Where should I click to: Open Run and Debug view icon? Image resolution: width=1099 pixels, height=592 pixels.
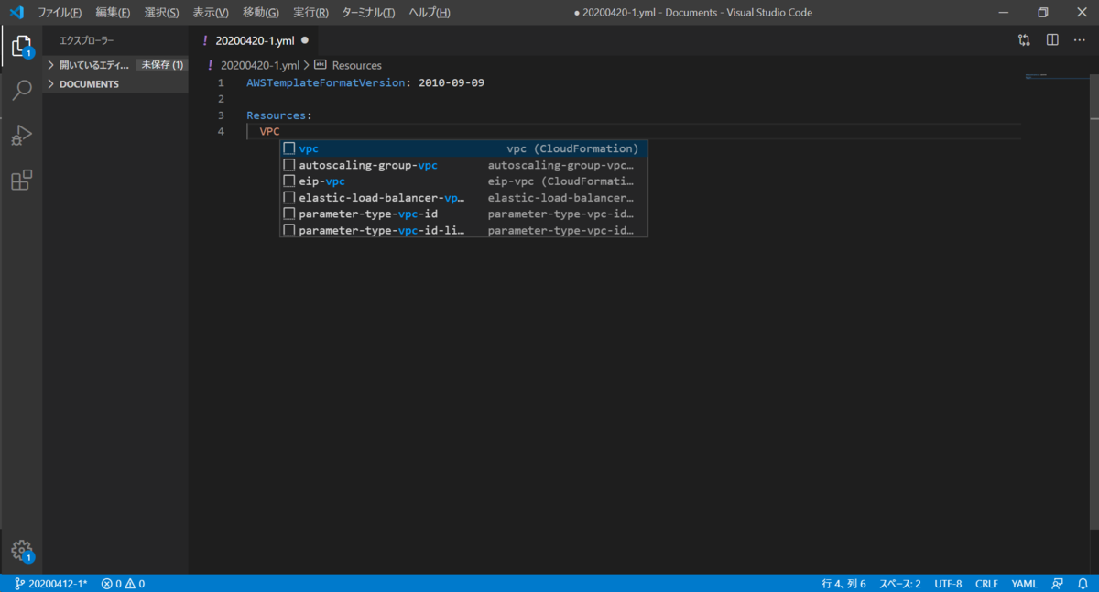coord(21,136)
